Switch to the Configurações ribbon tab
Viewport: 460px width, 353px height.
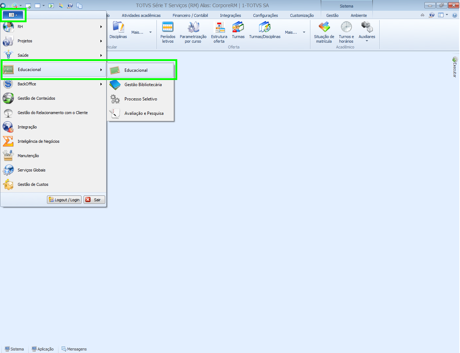[x=266, y=15]
